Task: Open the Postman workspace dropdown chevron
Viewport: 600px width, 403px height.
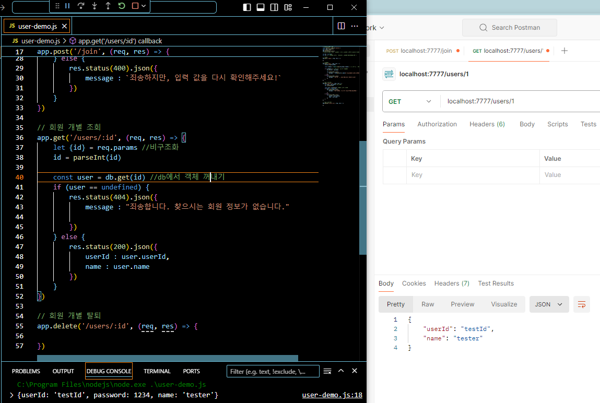Action: (382, 28)
